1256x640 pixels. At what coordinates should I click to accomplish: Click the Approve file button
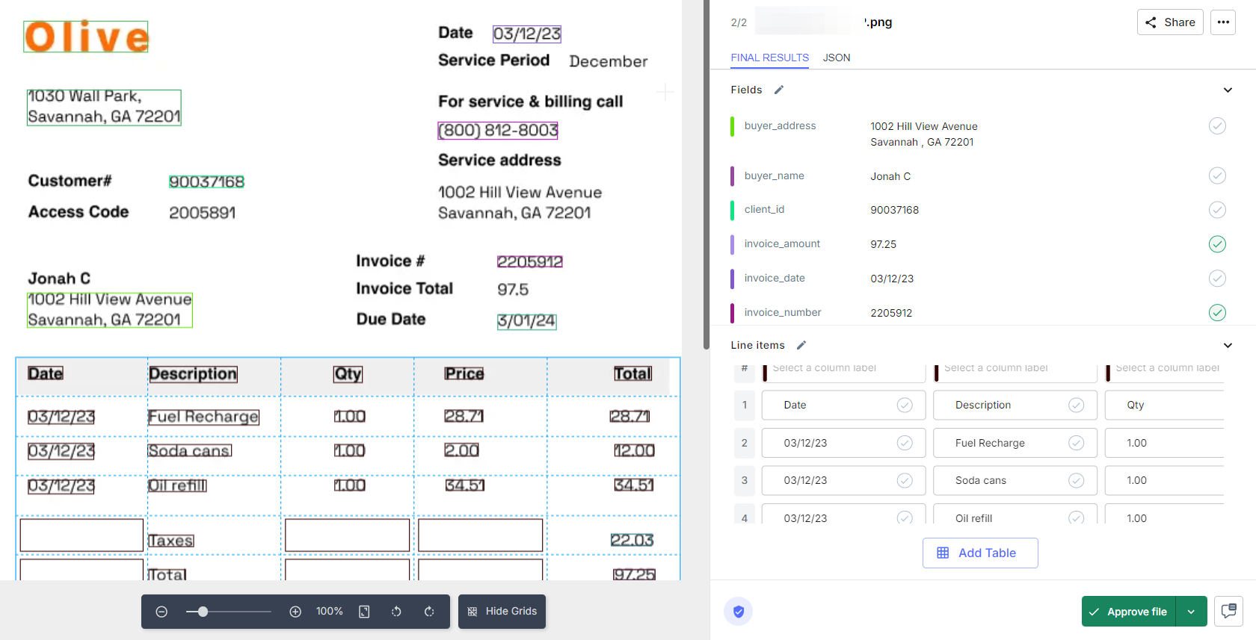(1129, 612)
